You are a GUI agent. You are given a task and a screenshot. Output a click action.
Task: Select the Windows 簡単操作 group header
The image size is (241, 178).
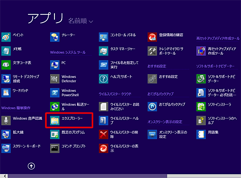[16, 108]
